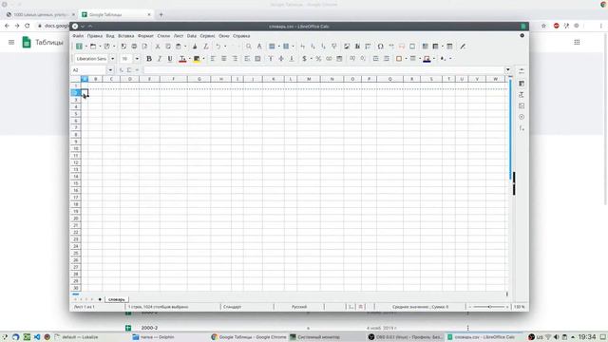The width and height of the screenshot is (608, 342).
Task: Click Show Draw Functions pencil icon
Action: tap(463, 47)
